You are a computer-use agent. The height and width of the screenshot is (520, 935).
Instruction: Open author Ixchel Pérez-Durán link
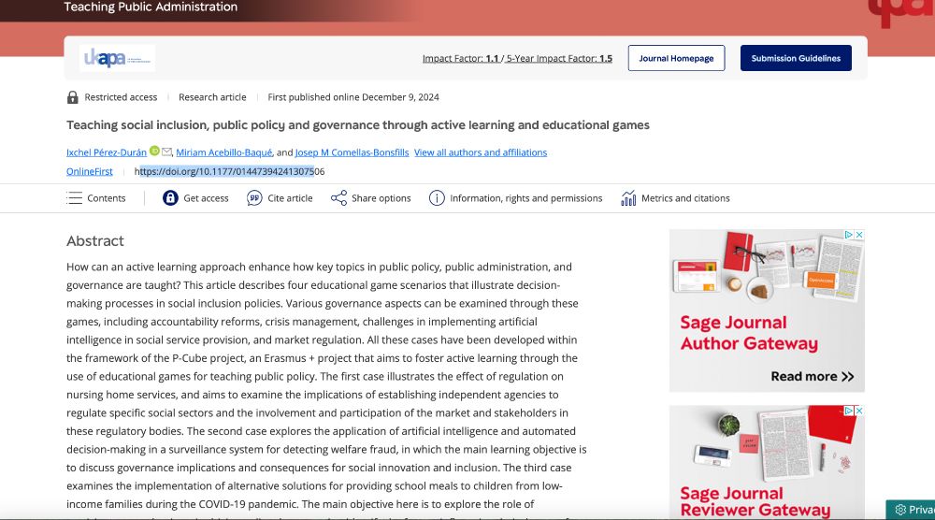pos(107,152)
